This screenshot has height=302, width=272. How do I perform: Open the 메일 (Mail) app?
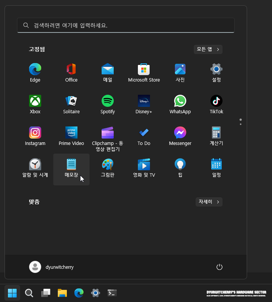(x=108, y=73)
